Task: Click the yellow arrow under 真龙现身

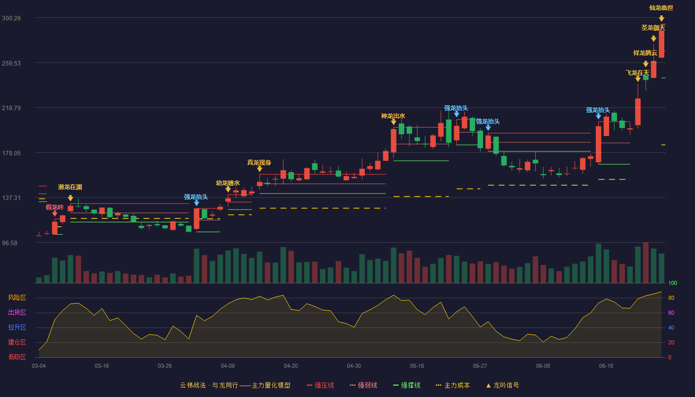Action: (x=260, y=169)
